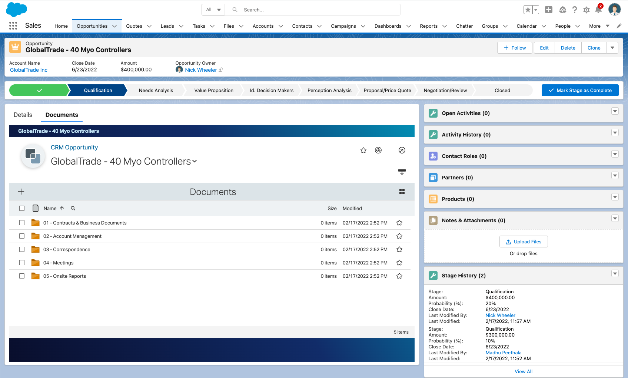Open the Madhu Peethala link in Stage History
628x378 pixels.
point(503,352)
